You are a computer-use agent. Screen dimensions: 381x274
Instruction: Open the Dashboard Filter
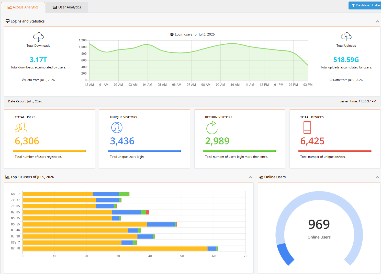(x=365, y=5)
